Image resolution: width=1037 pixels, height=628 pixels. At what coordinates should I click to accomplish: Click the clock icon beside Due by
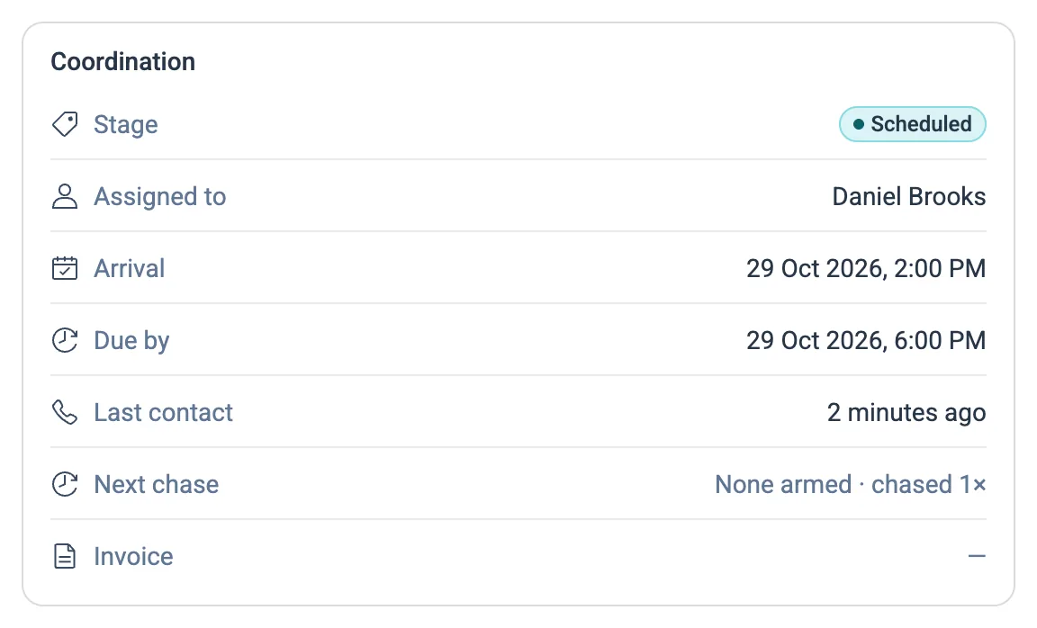coord(65,340)
